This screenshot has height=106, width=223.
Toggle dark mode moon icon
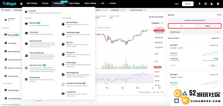[x=212, y=4]
